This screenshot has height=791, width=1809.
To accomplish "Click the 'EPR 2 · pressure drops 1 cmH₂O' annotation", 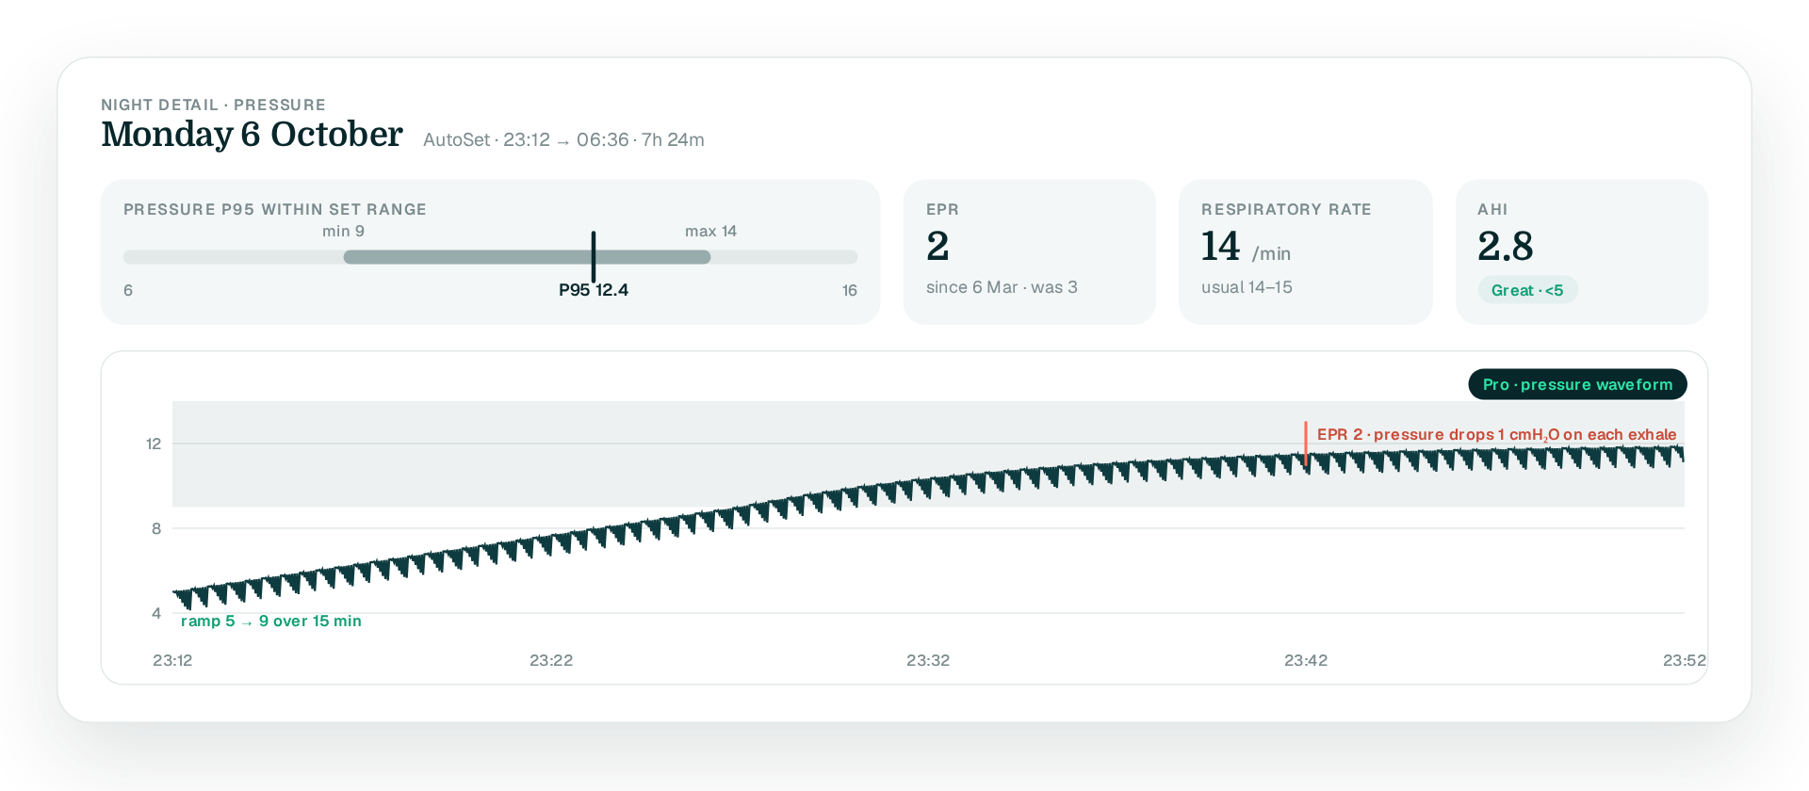I will [1496, 434].
